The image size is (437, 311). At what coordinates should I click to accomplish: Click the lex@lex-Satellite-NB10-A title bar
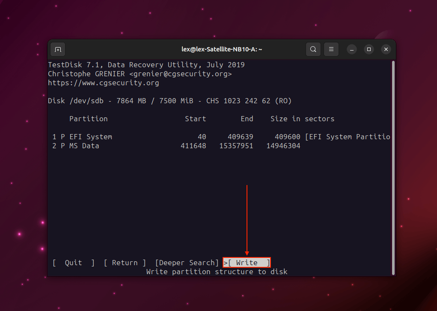[x=221, y=49]
